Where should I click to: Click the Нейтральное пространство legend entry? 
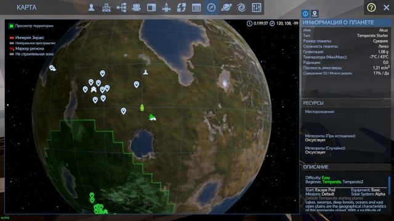(35, 43)
